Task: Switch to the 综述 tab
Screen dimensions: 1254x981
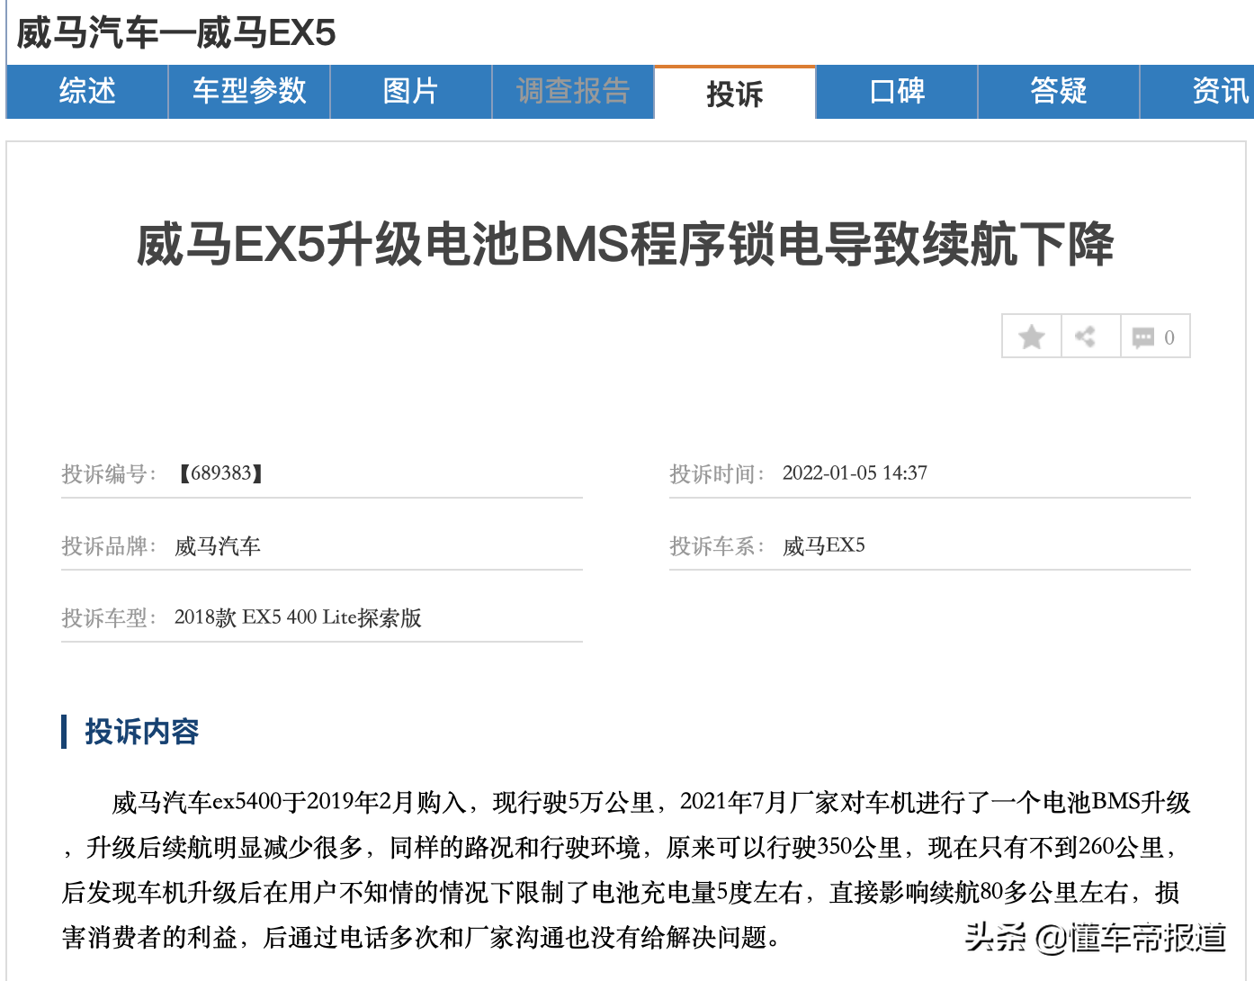Action: point(87,91)
